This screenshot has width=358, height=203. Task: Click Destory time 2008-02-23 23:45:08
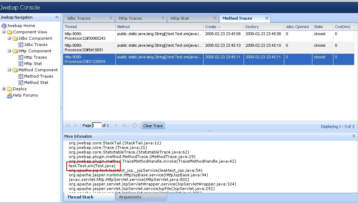pyautogui.click(x=263, y=34)
